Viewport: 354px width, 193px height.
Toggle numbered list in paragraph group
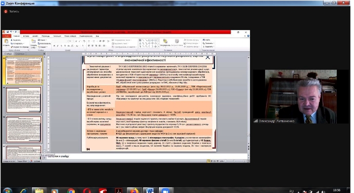click(x=94, y=41)
